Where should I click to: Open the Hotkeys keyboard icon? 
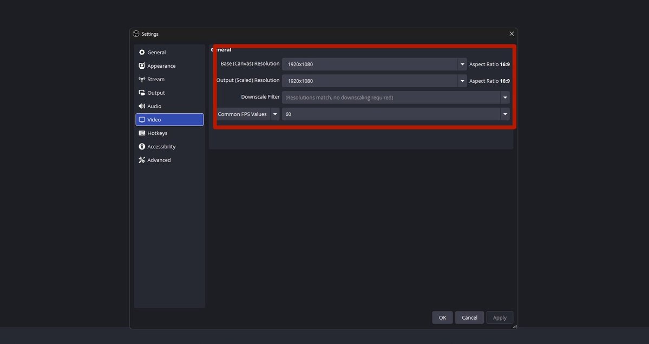[x=142, y=133]
